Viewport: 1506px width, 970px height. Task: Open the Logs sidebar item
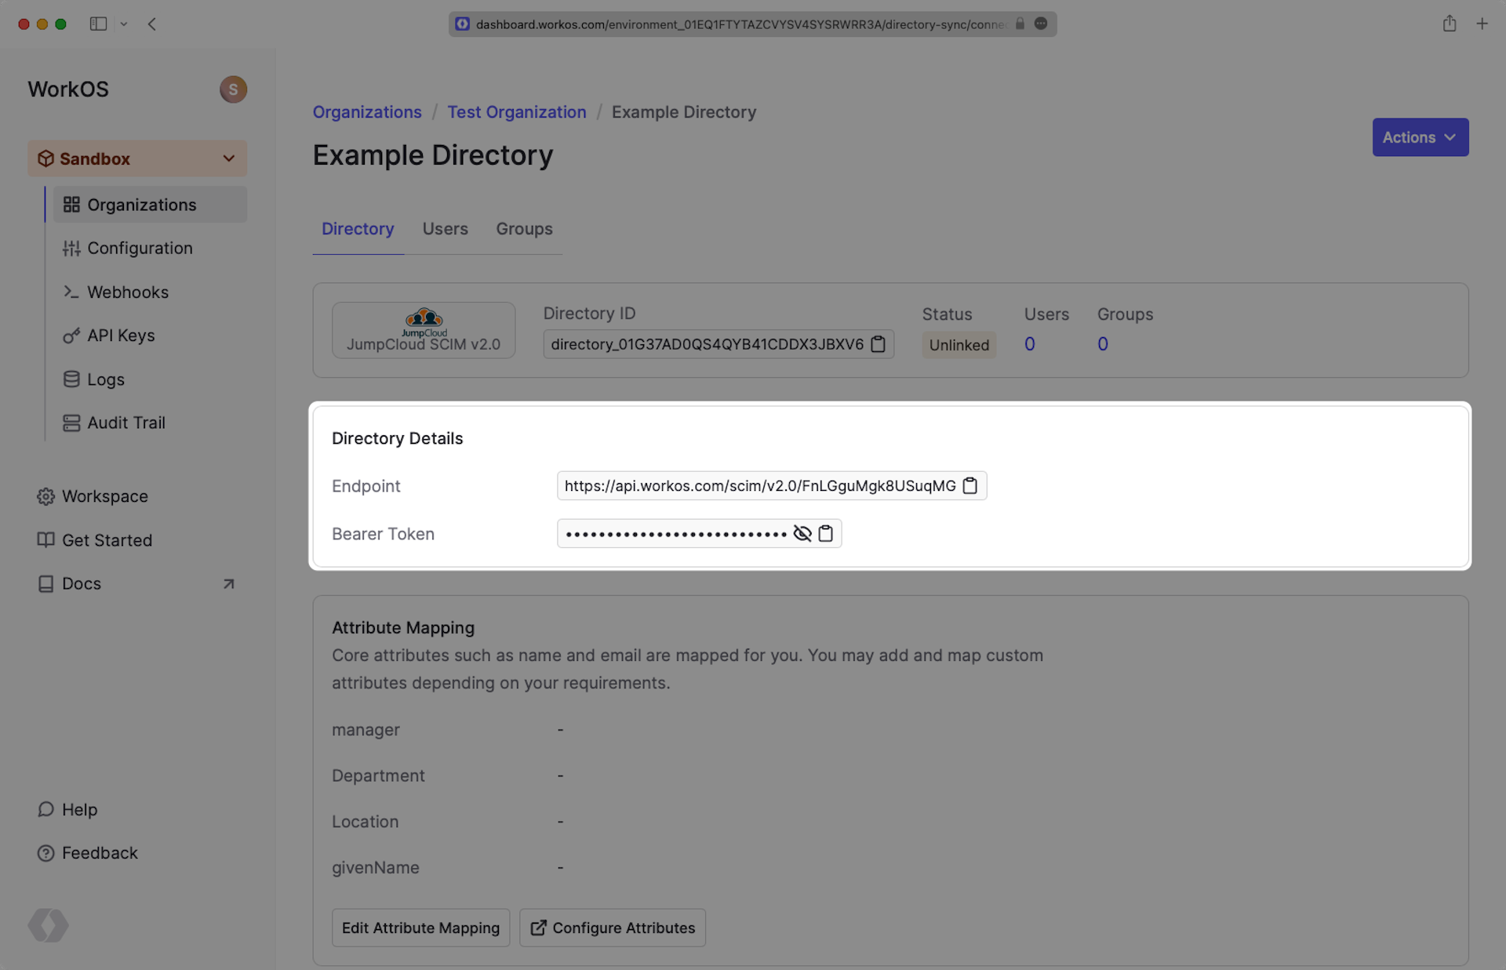tap(105, 380)
